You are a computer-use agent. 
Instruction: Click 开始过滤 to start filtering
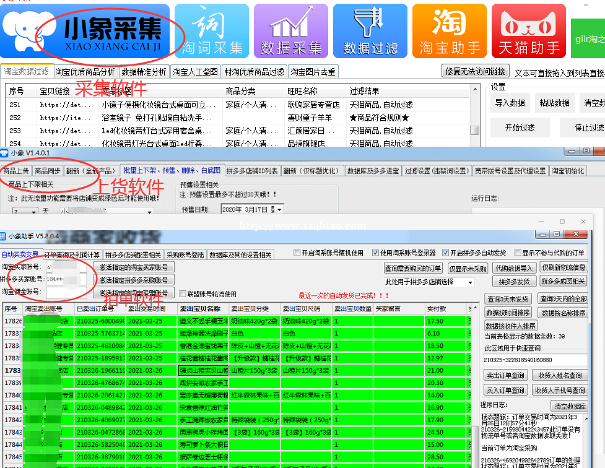click(x=520, y=128)
